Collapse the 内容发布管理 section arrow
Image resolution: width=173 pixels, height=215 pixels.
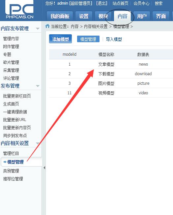tap(38, 28)
